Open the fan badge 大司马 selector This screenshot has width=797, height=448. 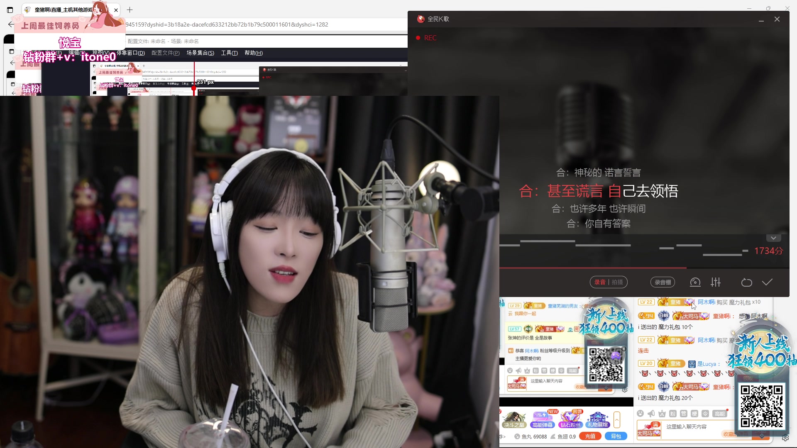[648, 429]
